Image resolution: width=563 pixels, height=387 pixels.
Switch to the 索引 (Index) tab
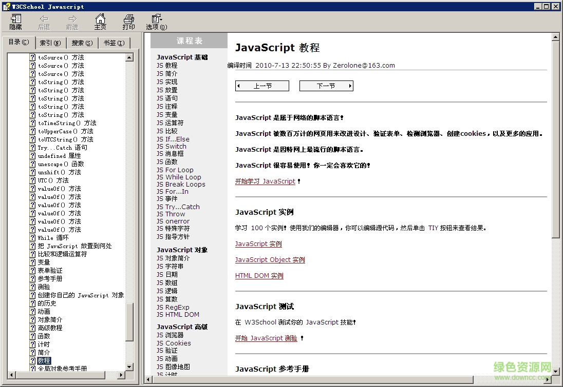pyautogui.click(x=50, y=43)
